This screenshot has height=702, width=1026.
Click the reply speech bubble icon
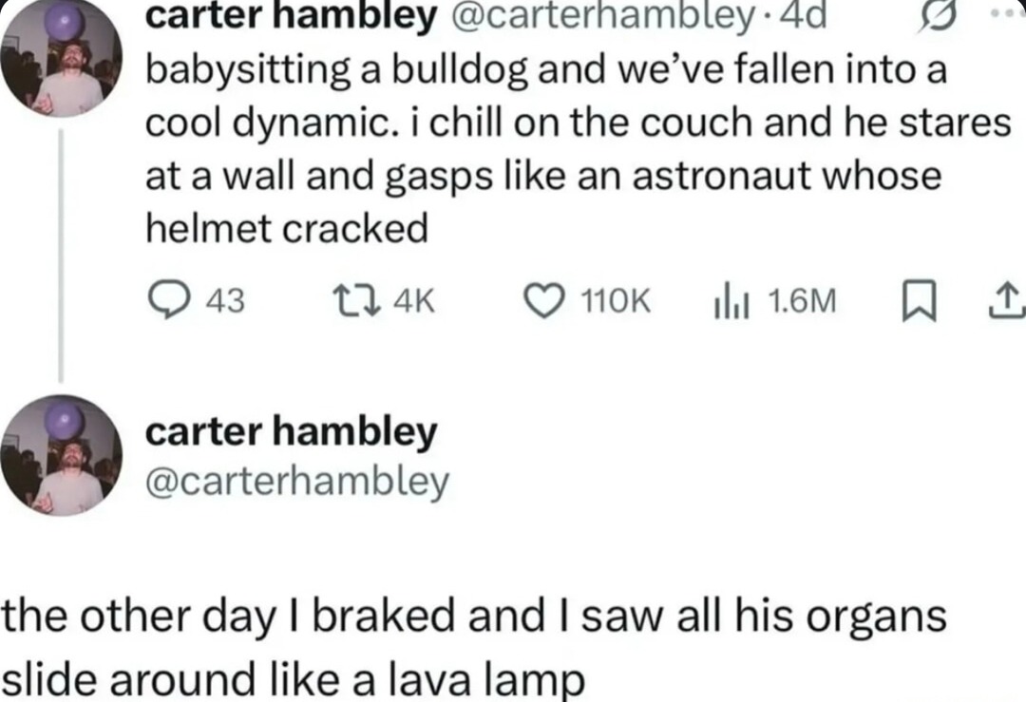point(167,299)
